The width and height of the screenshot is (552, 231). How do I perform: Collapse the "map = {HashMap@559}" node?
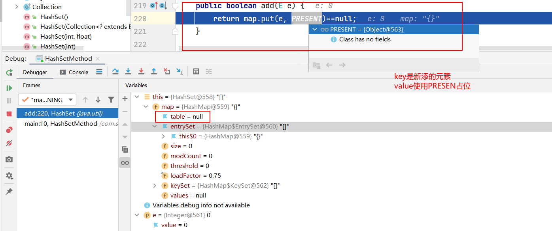pos(146,106)
